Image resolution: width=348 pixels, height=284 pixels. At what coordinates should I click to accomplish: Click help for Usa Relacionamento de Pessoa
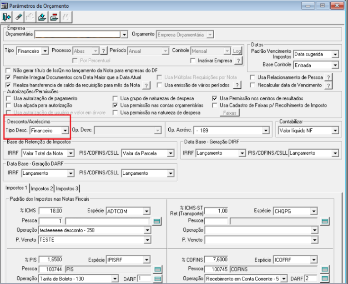pyautogui.click(x=328, y=77)
